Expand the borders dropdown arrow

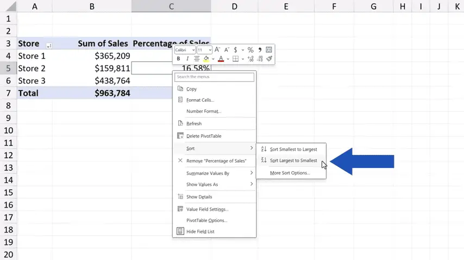(243, 58)
